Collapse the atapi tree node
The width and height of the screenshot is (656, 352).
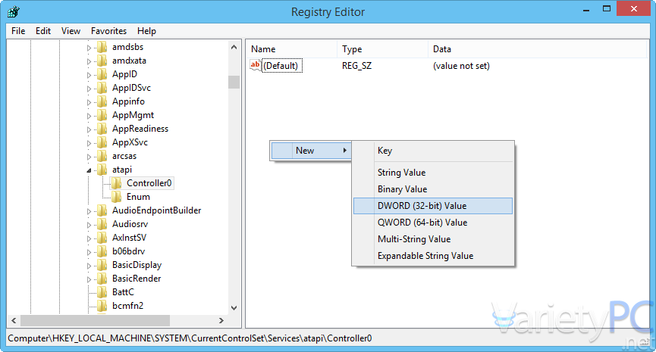coord(89,170)
